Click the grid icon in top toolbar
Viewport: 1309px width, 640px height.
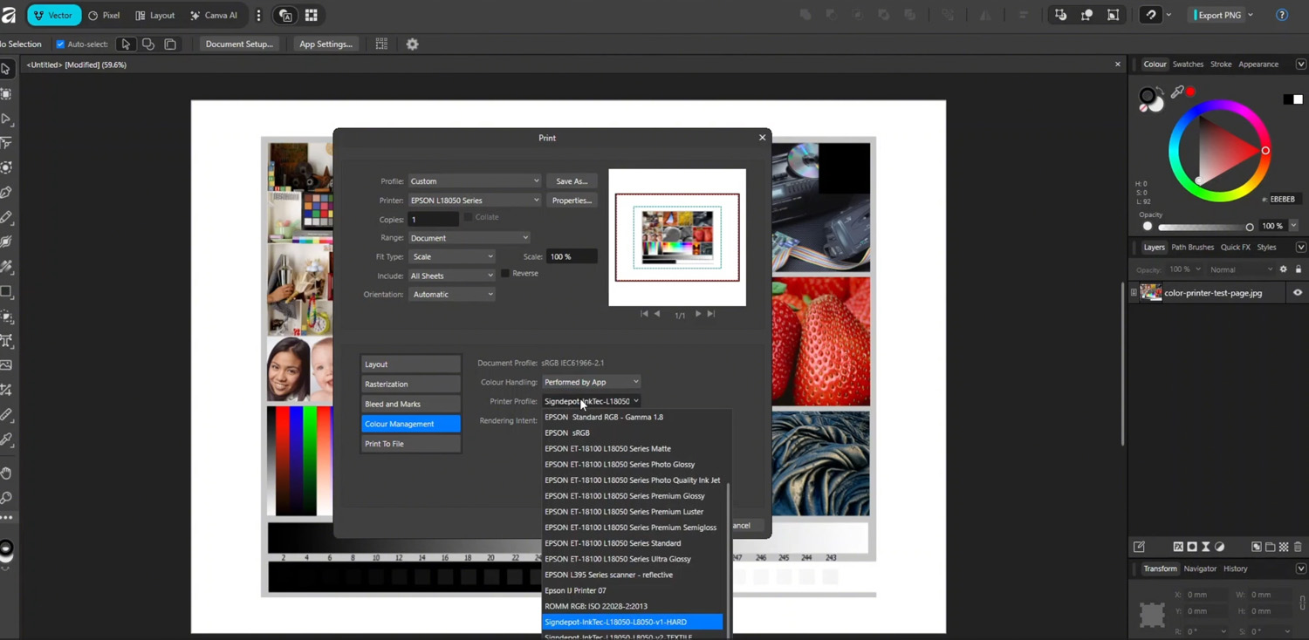[311, 16]
